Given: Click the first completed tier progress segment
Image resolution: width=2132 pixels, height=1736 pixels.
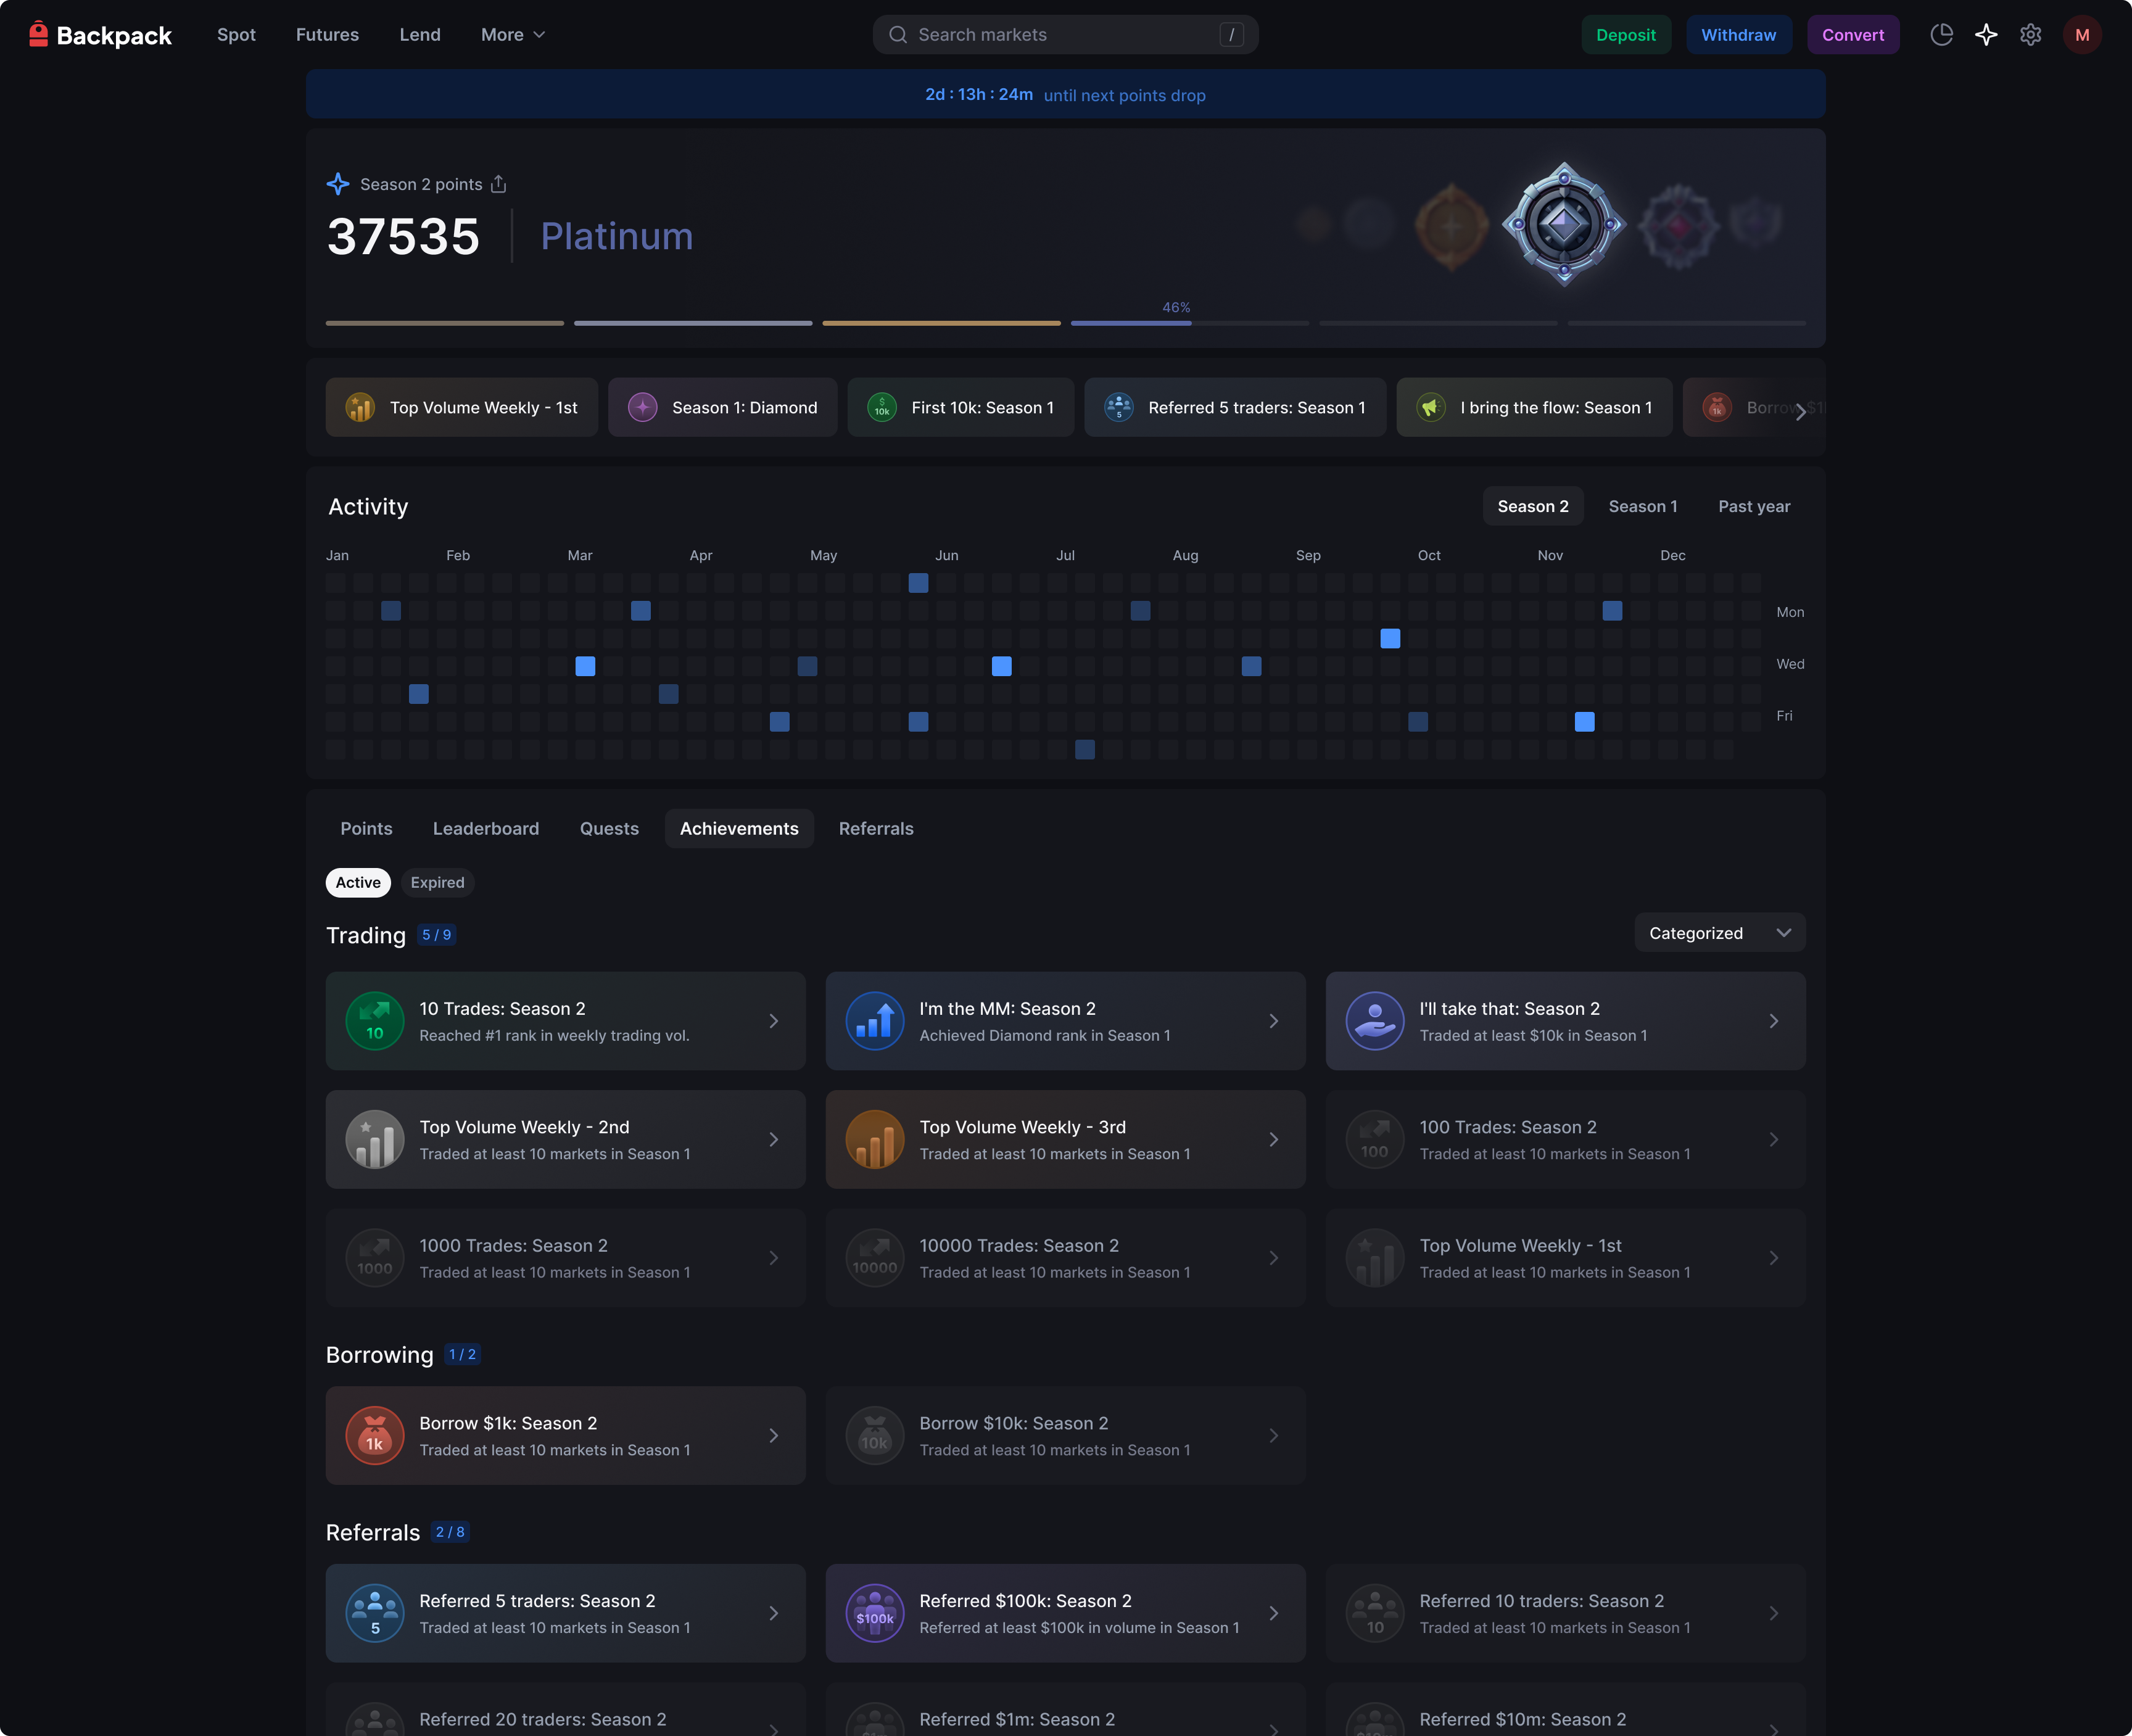Looking at the screenshot, I should 445,323.
